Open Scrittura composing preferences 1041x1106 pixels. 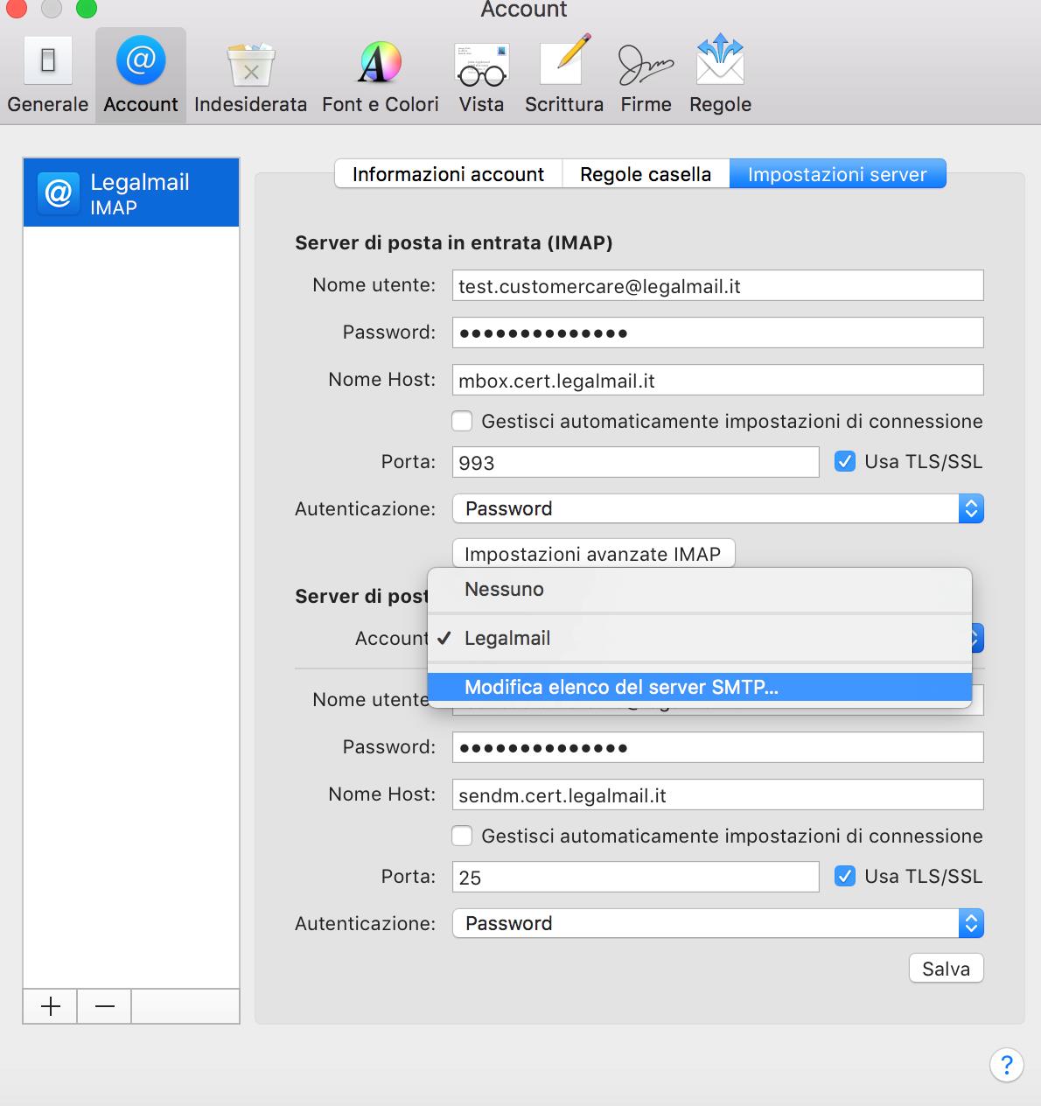point(564,75)
